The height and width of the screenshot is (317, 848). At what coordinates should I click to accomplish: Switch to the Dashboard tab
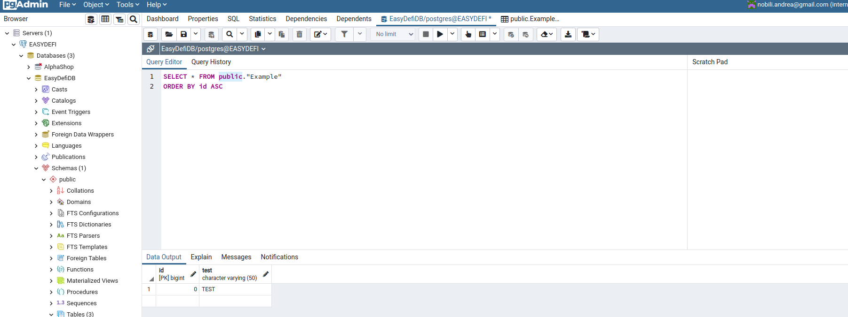[x=162, y=19]
